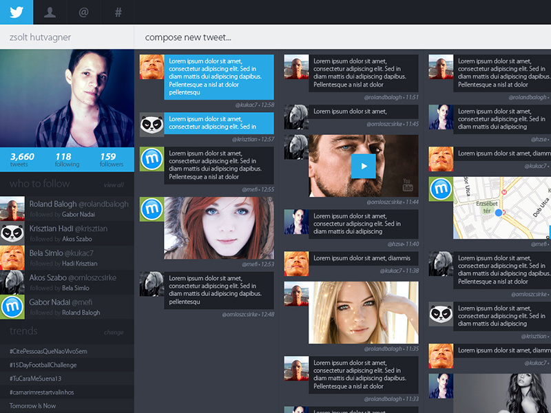Click the @rolandbalogh · 11:33 timestamp
Screen dimensions: 551x413
point(391,399)
